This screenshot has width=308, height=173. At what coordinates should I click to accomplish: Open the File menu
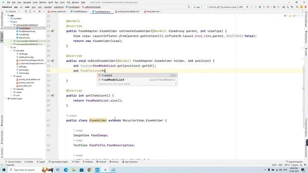click(x=9, y=2)
